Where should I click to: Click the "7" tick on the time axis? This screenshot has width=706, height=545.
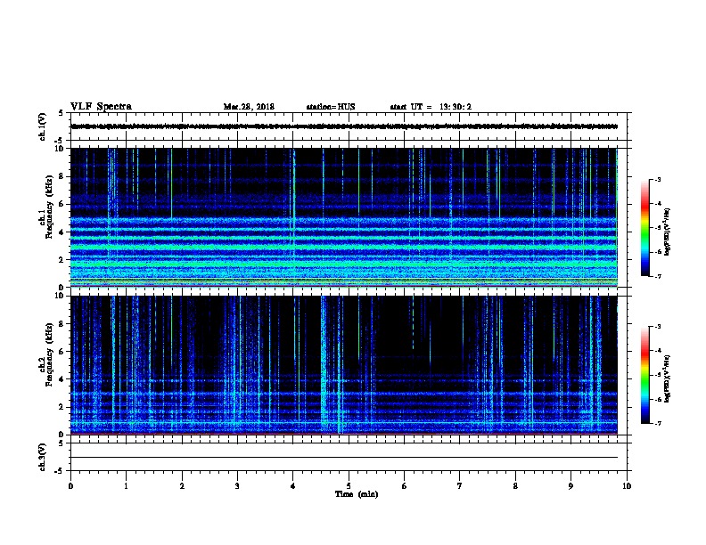[x=460, y=486]
